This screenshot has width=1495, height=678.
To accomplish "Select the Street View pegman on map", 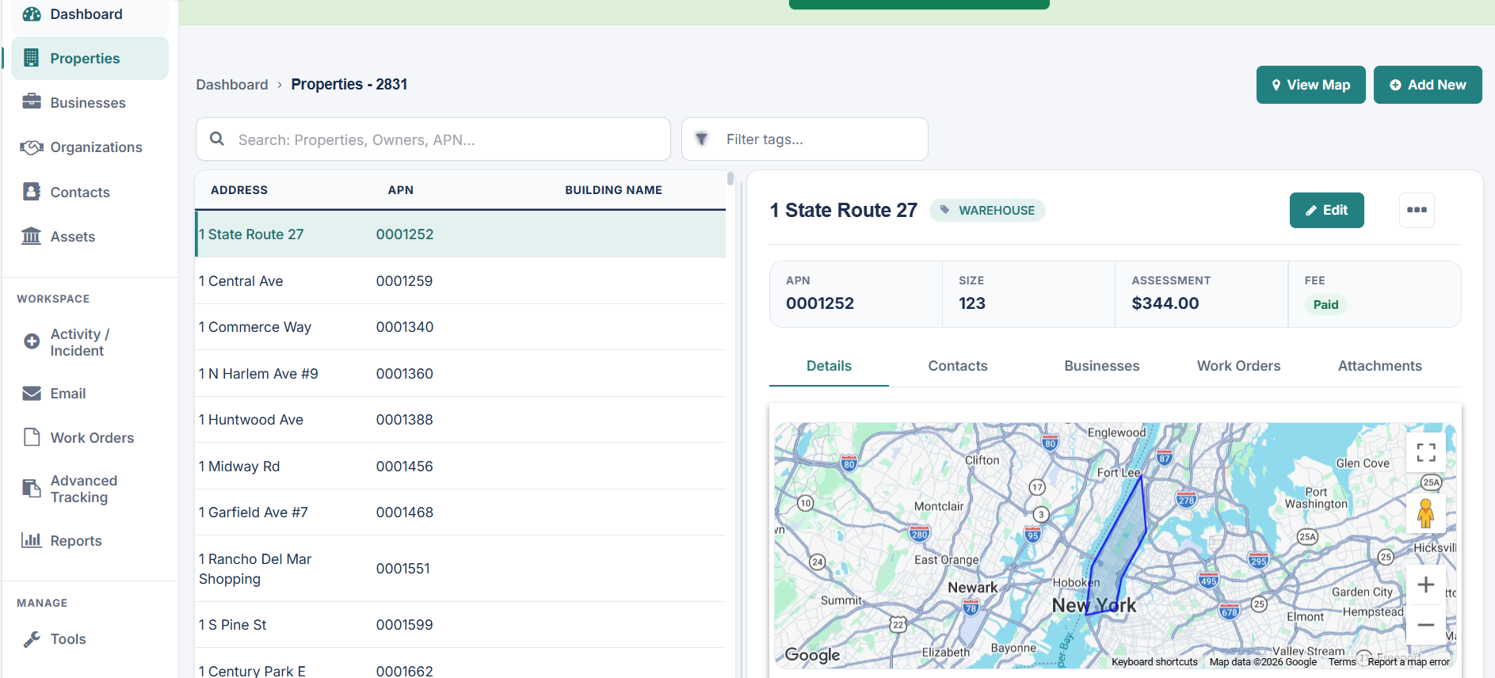I will click(1426, 513).
